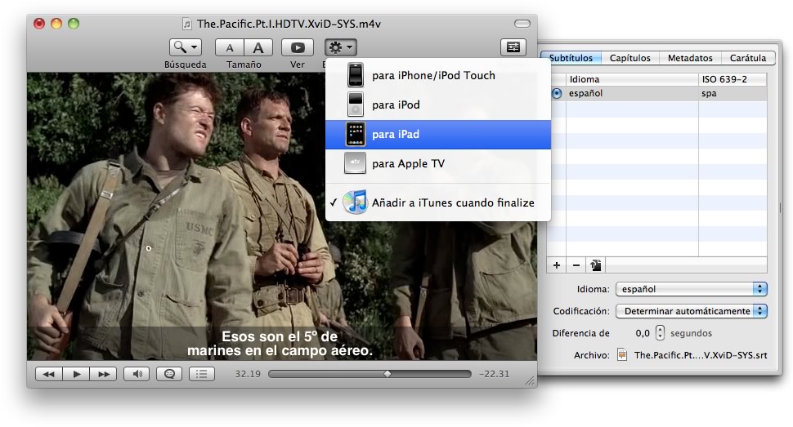
Task: Switch to the Metadatos tab
Action: (x=690, y=58)
